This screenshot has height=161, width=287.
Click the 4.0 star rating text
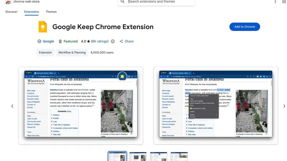point(85,41)
